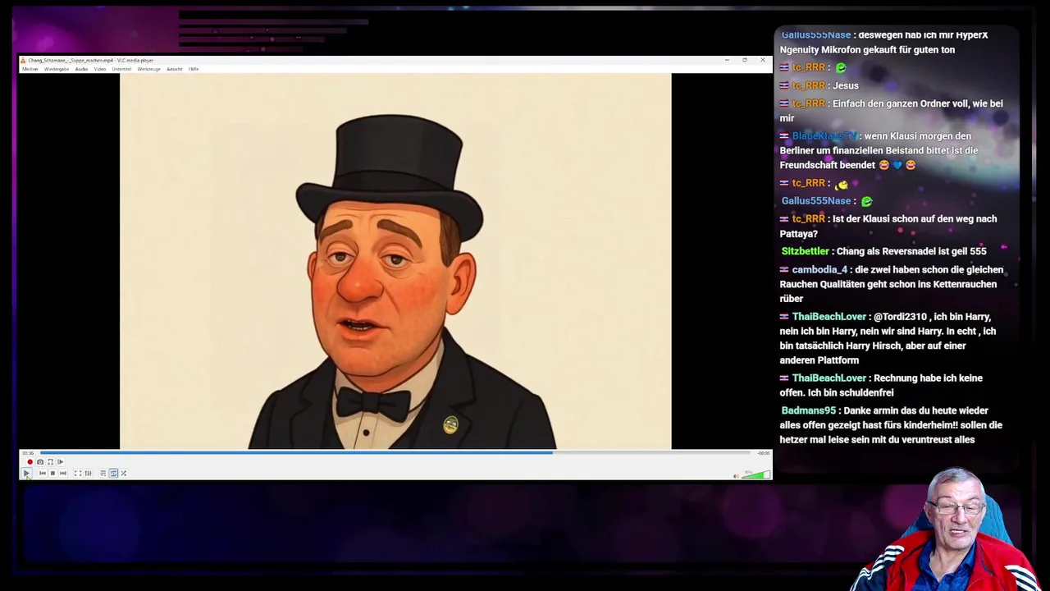Screen dimensions: 1050x591
Task: Open the Video menu
Action: (100, 69)
